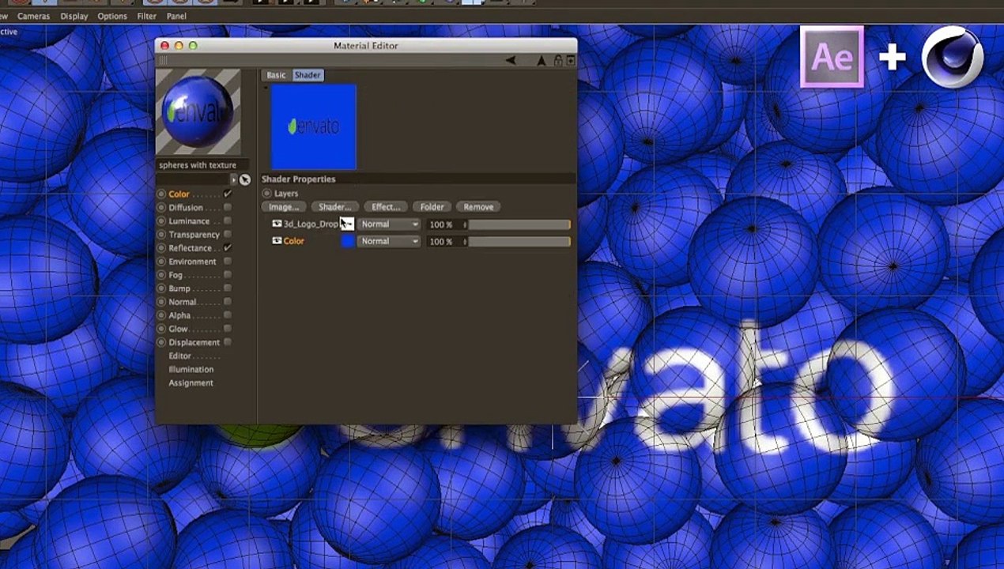
Task: Enable the Displacement channel checkbox
Action: pos(228,342)
